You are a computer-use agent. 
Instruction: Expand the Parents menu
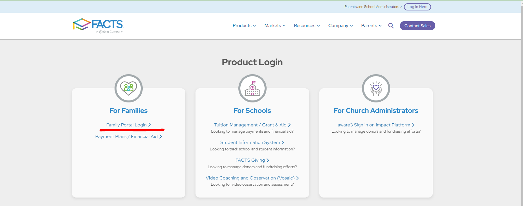pyautogui.click(x=372, y=26)
